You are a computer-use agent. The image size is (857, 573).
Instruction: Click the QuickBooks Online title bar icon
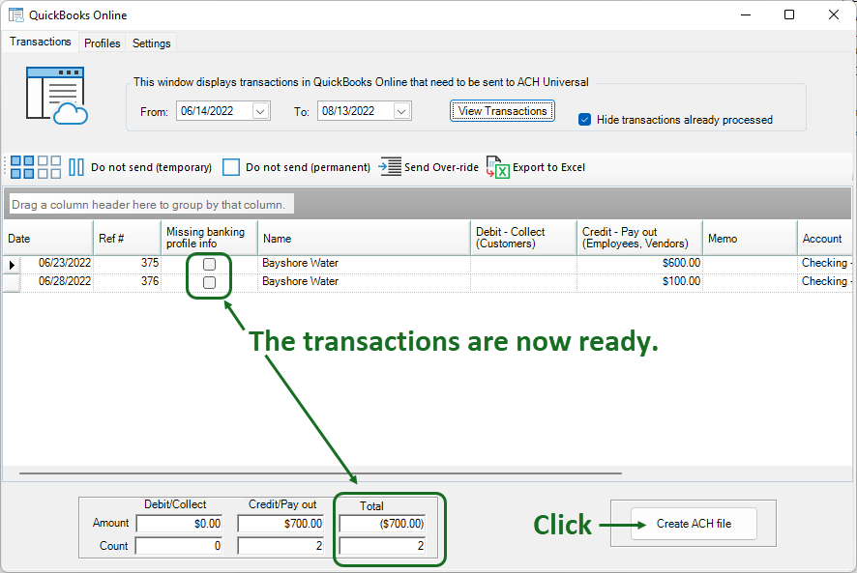tap(15, 14)
